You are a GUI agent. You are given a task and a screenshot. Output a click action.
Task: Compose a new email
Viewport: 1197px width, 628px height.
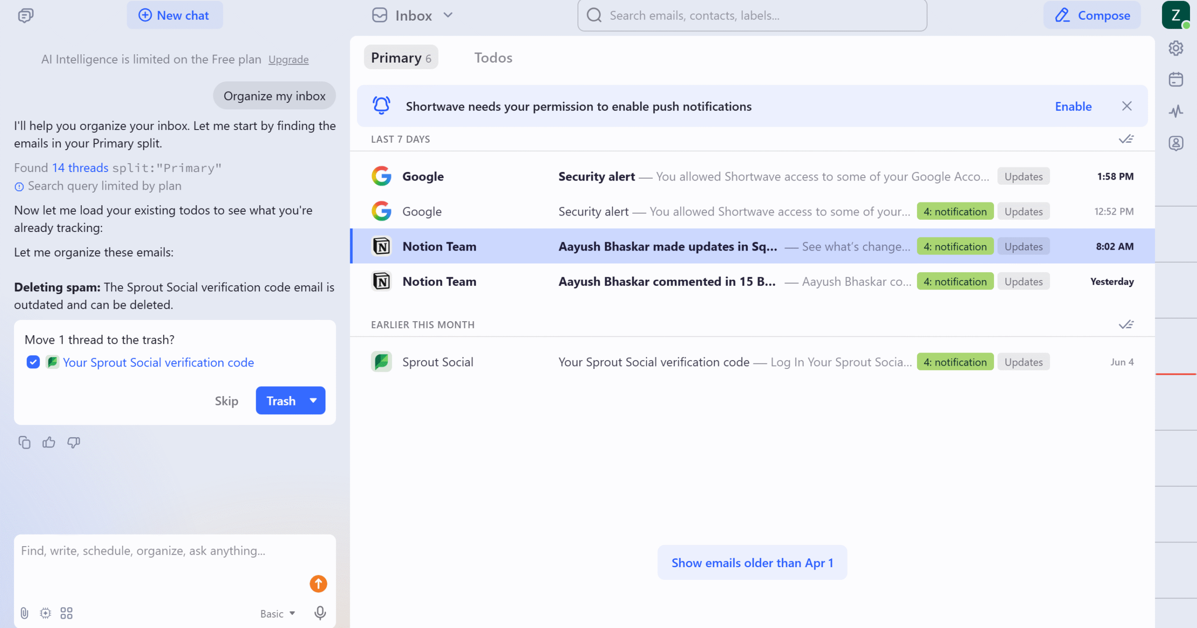[x=1092, y=15]
